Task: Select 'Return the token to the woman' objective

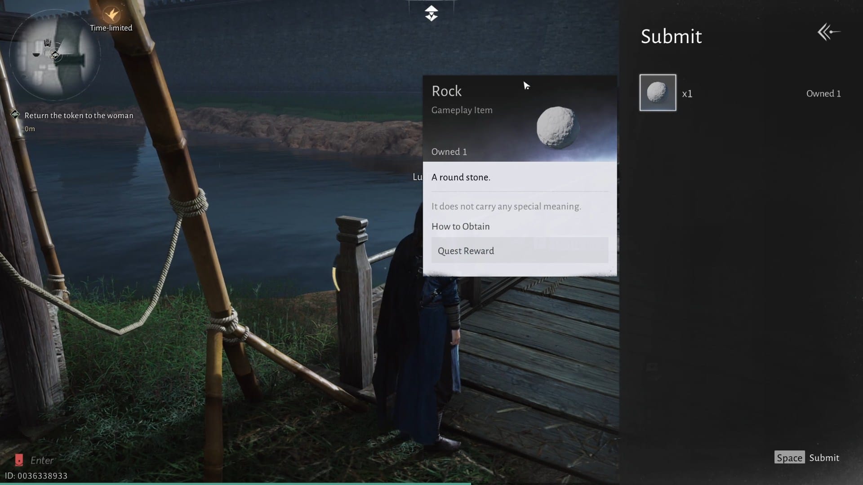Action: [x=79, y=115]
